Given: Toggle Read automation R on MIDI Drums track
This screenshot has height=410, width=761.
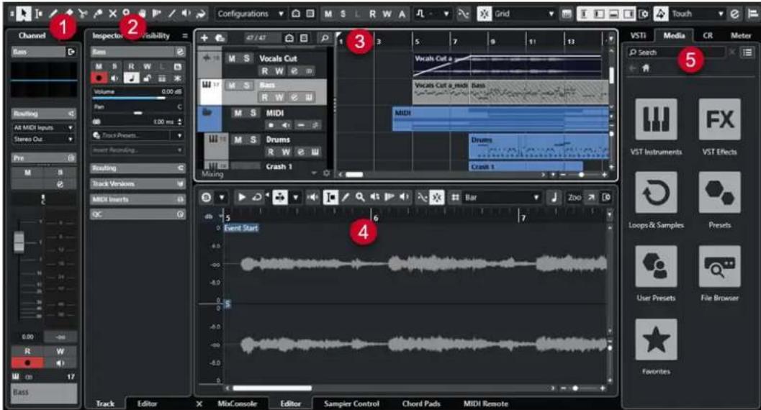Looking at the screenshot, I should (x=271, y=152).
